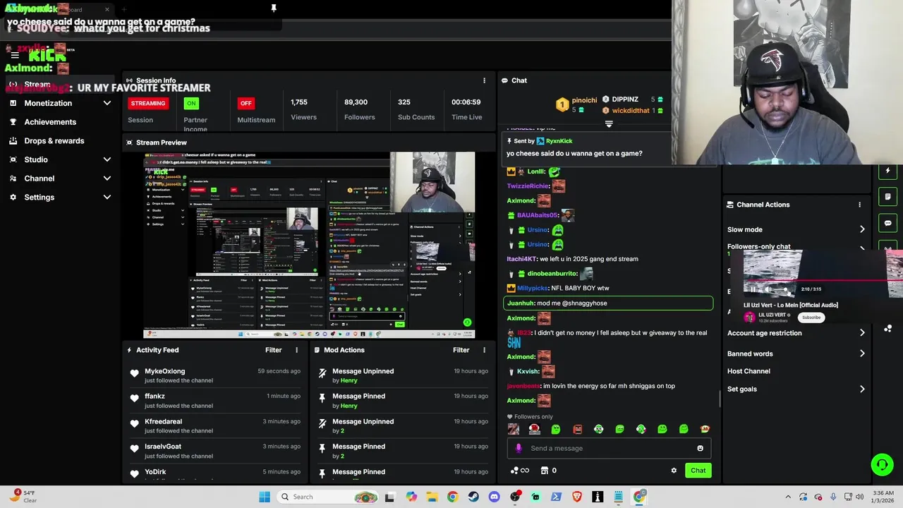903x508 pixels.
Task: Select the red angry face emote
Action: click(x=577, y=429)
